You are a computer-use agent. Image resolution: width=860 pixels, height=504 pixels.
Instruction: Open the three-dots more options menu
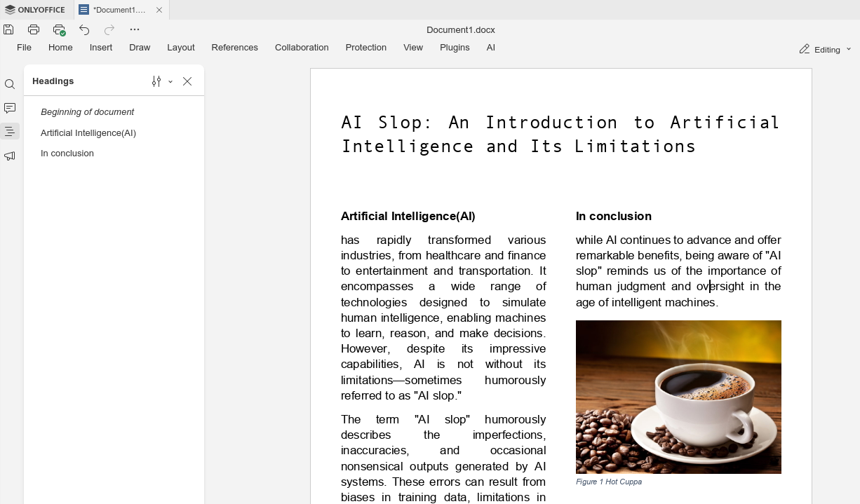click(x=135, y=29)
